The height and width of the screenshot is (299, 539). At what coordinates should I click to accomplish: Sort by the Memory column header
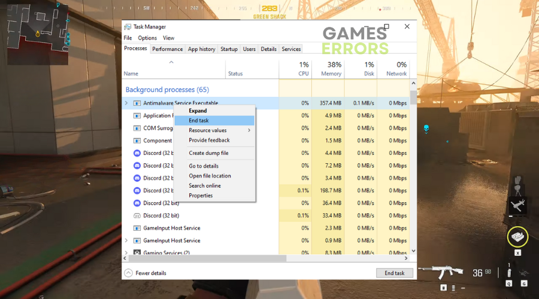[328, 69]
